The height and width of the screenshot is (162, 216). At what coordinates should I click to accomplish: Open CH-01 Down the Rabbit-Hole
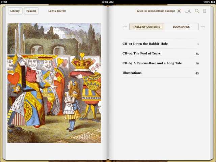[145, 44]
